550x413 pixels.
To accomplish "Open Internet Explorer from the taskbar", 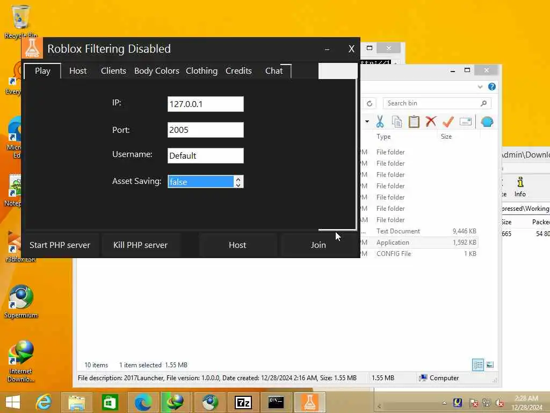I will click(x=44, y=402).
